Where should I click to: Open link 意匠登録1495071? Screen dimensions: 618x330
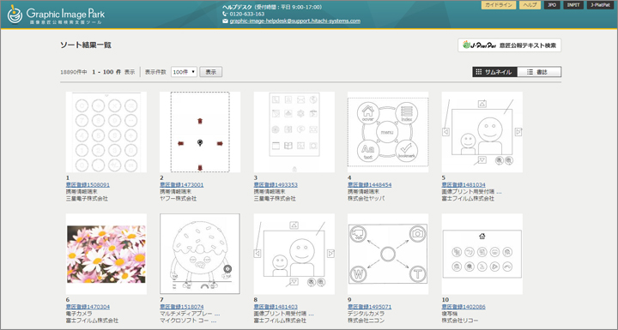(370, 307)
